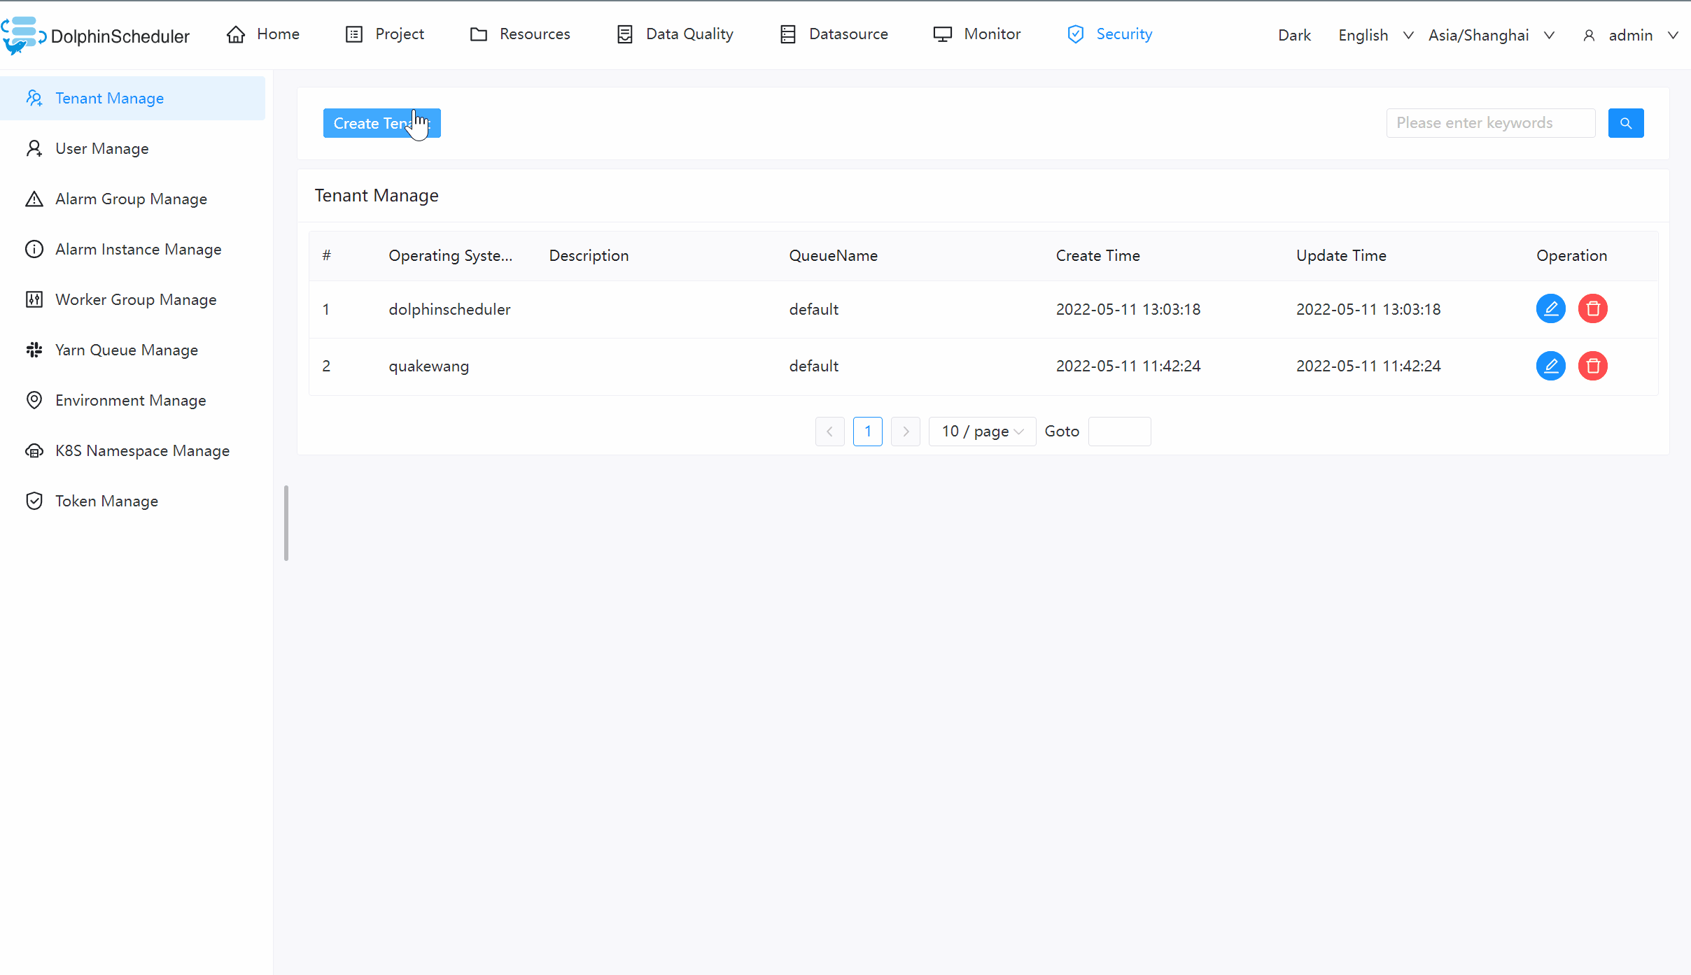The height and width of the screenshot is (975, 1691).
Task: Click the K8S Namespace Manage icon
Action: [34, 450]
